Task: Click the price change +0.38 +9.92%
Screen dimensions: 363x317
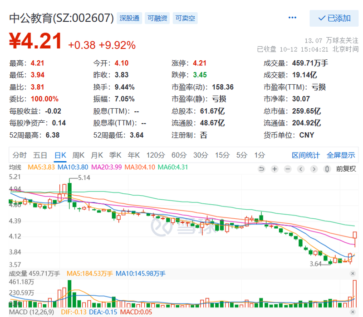Action: click(102, 45)
